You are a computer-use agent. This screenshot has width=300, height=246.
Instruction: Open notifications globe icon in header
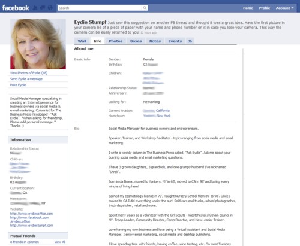click(x=50, y=8)
